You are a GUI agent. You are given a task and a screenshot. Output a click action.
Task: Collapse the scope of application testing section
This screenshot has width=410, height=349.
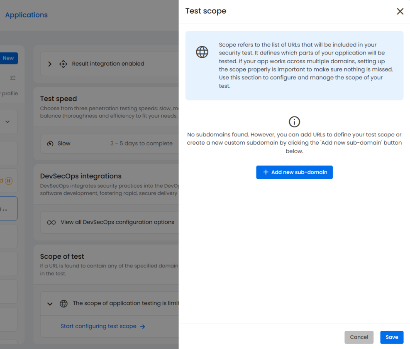[x=49, y=304]
